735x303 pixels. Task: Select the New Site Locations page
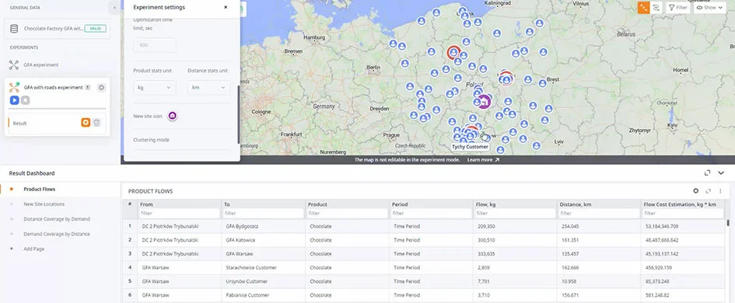coord(44,204)
